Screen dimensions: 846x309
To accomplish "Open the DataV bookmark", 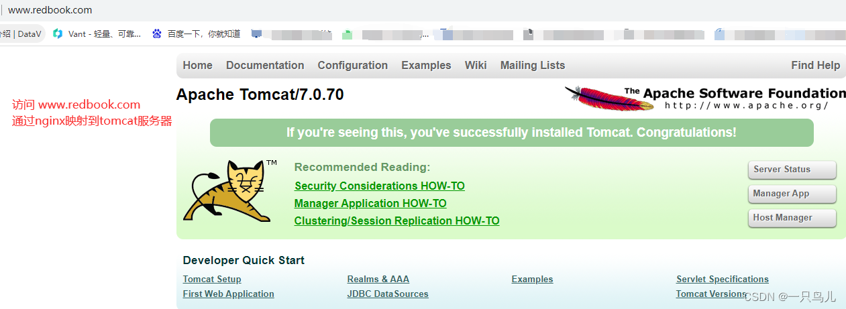I will click(x=22, y=34).
